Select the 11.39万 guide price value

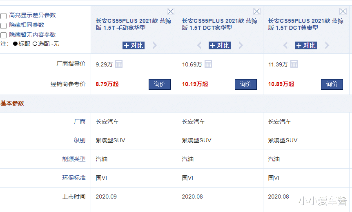(x=278, y=64)
